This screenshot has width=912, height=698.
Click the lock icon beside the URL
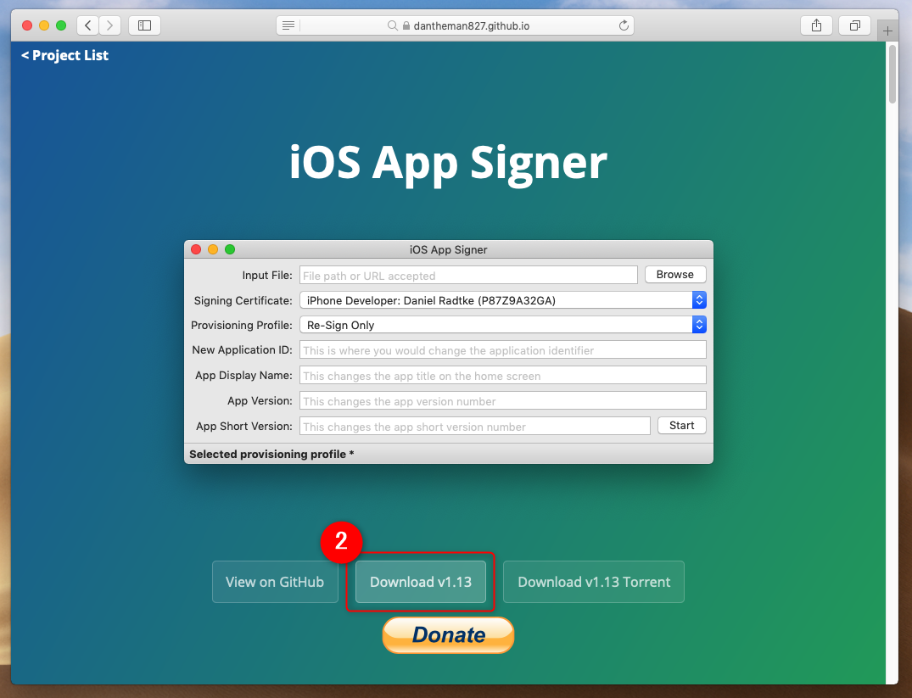click(406, 25)
